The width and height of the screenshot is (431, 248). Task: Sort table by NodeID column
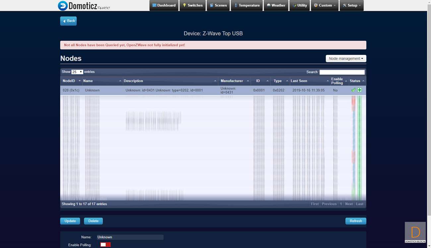tap(71, 81)
